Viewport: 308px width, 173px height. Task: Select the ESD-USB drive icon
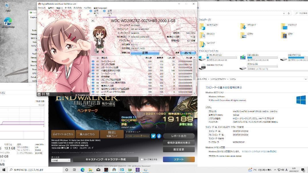pos(243,58)
